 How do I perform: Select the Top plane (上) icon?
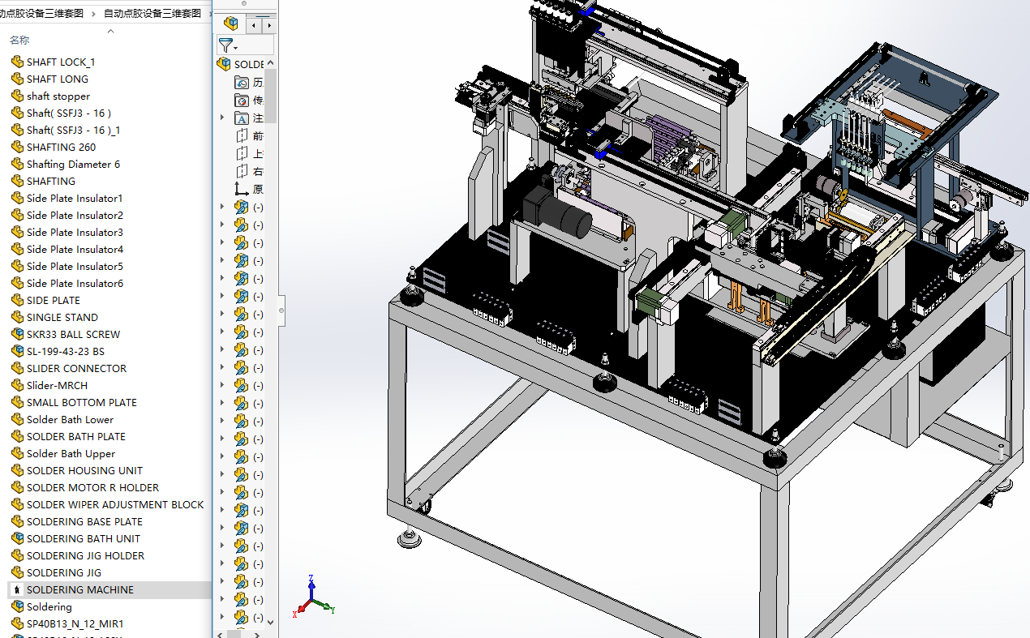pos(242,153)
